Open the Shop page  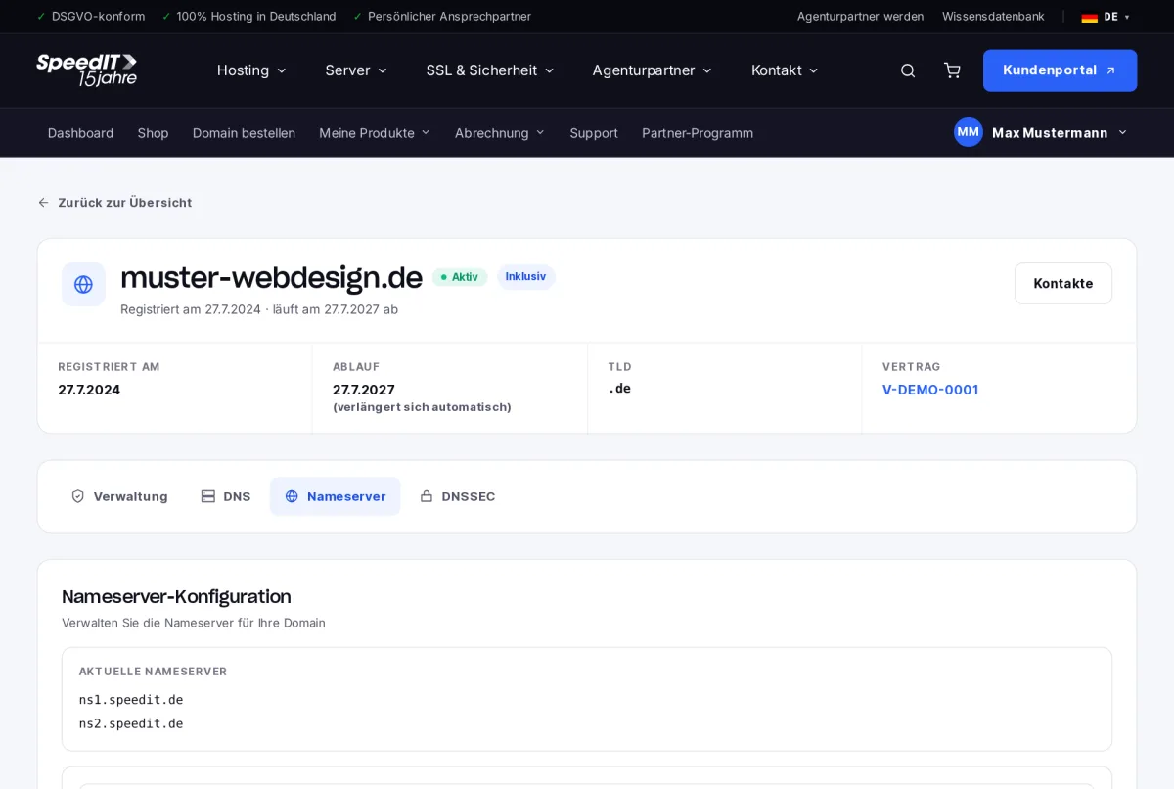(x=153, y=133)
